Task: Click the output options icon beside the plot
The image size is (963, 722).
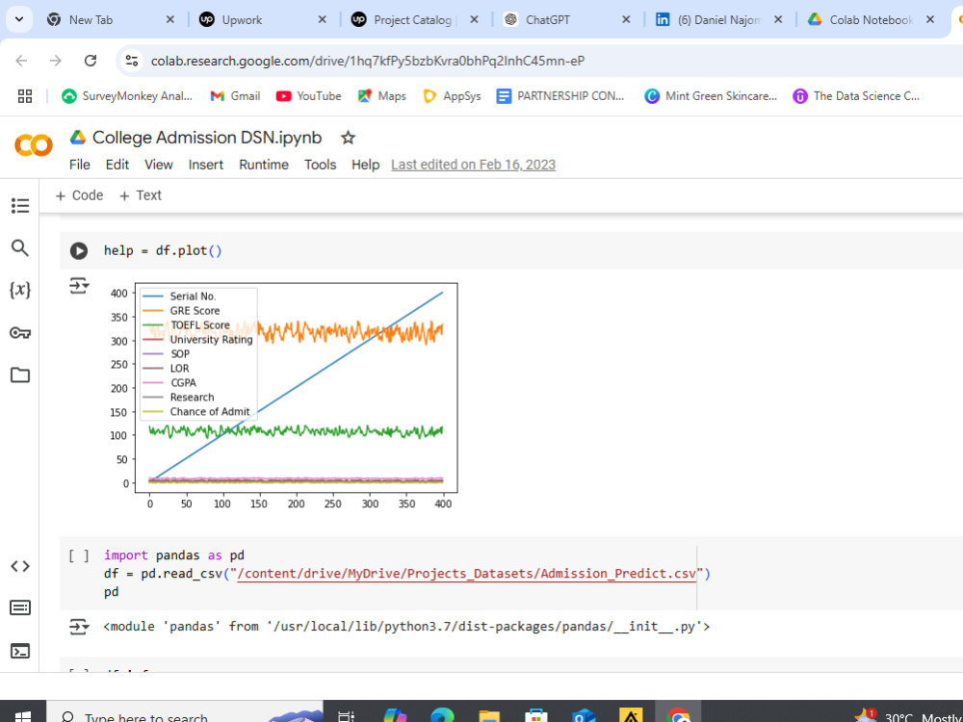Action: [79, 286]
